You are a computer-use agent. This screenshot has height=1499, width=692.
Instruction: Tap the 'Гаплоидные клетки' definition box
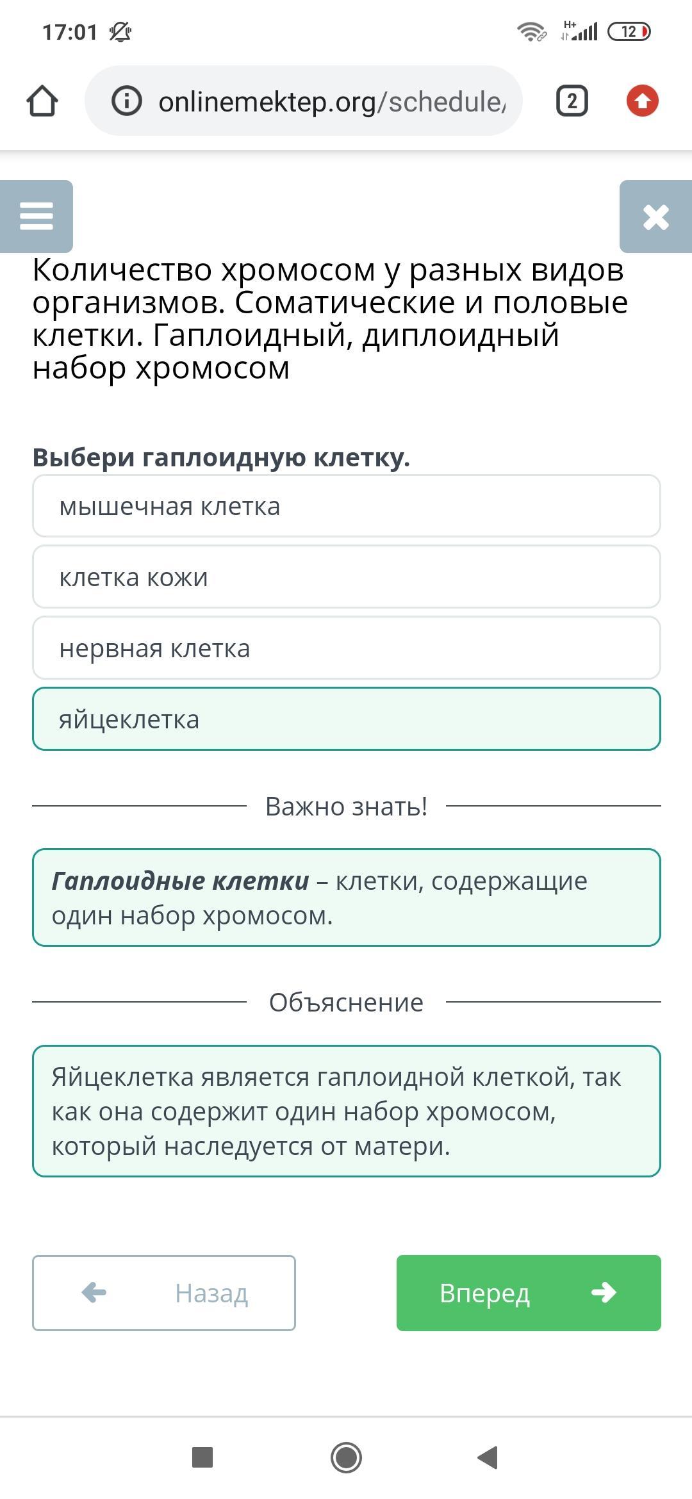coord(346,897)
